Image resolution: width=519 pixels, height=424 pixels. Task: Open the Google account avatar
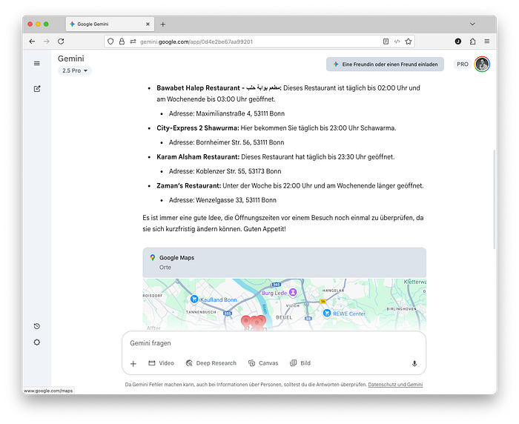tap(482, 64)
